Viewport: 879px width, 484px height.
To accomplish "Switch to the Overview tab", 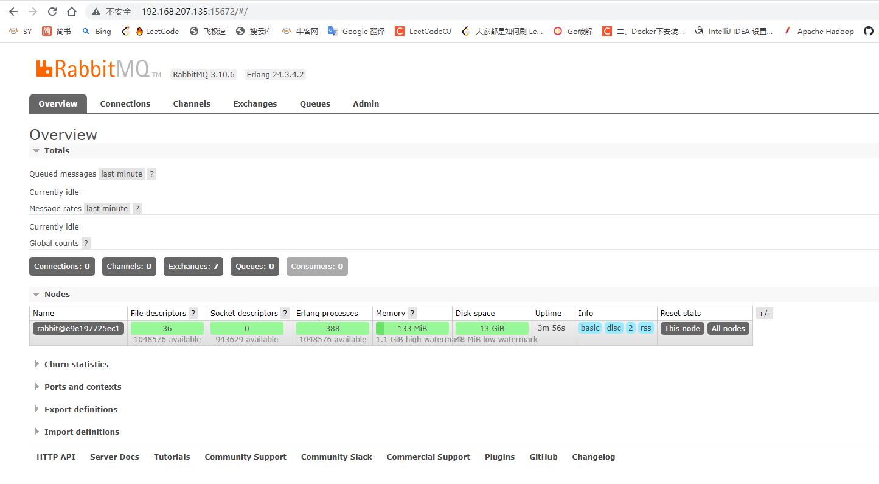I will click(x=58, y=103).
